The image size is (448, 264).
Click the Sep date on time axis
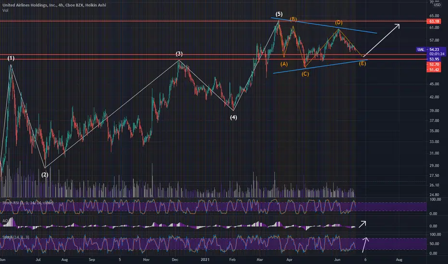click(x=92, y=260)
